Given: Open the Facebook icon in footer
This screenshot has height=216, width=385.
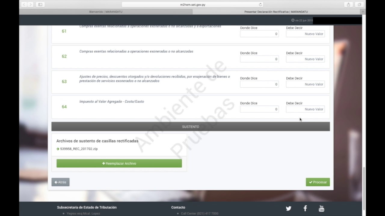Looking at the screenshot, I should tap(305, 208).
